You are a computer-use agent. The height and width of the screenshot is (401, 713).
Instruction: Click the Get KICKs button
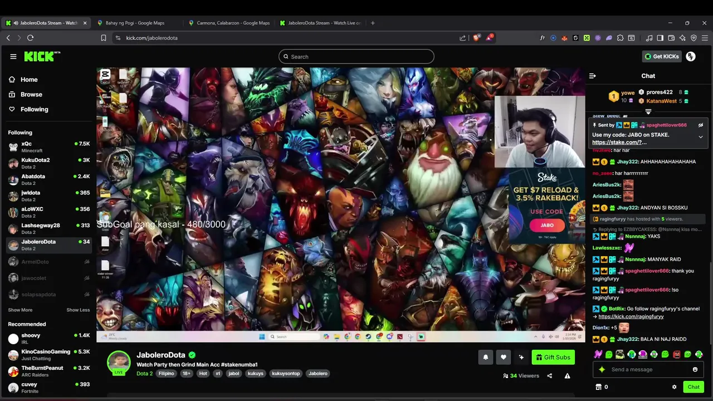click(662, 56)
